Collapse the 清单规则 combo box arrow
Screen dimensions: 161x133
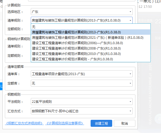pyautogui.click(x=130, y=20)
